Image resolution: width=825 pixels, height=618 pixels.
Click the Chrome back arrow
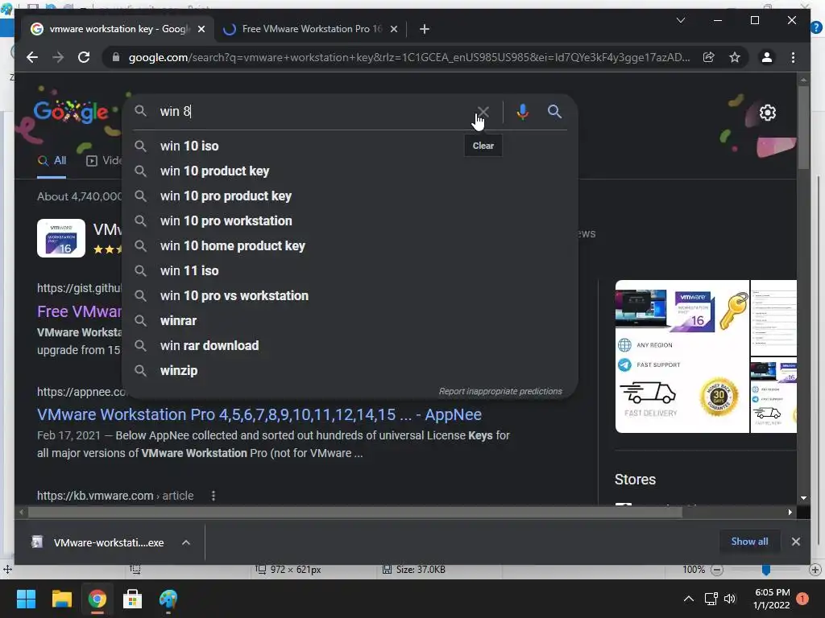pos(32,57)
